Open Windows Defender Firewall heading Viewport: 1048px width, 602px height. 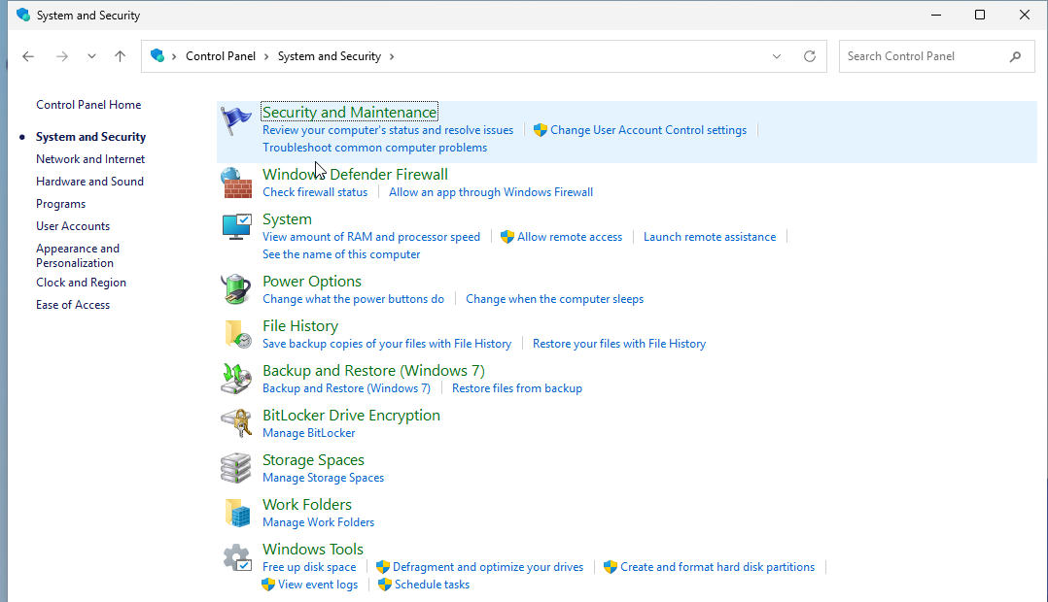click(355, 174)
